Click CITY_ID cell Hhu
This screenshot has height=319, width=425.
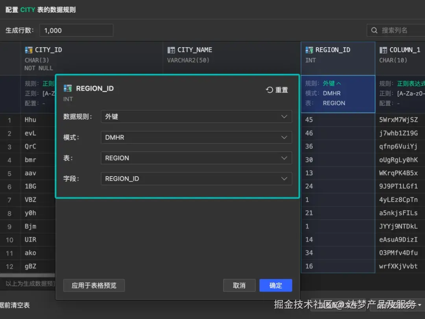(38, 120)
